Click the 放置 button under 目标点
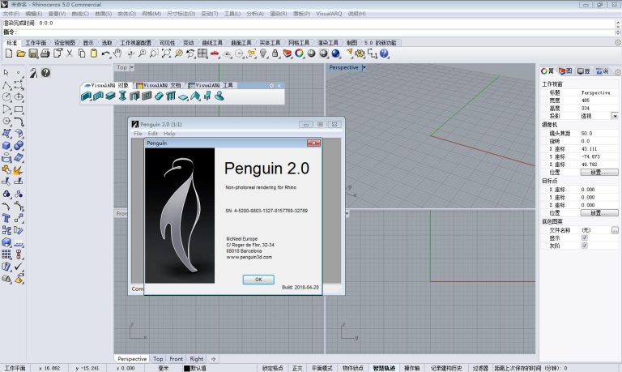Screen dimensions: 622x372 point(599,213)
